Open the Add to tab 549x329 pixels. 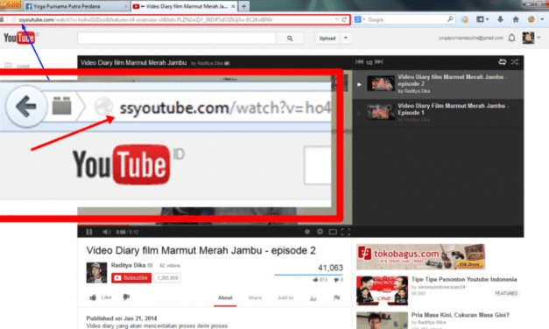click(285, 297)
